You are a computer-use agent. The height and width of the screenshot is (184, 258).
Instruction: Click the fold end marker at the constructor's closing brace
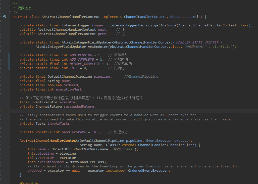10,175
